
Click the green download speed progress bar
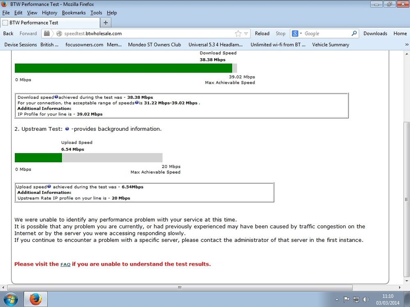[x=124, y=68]
